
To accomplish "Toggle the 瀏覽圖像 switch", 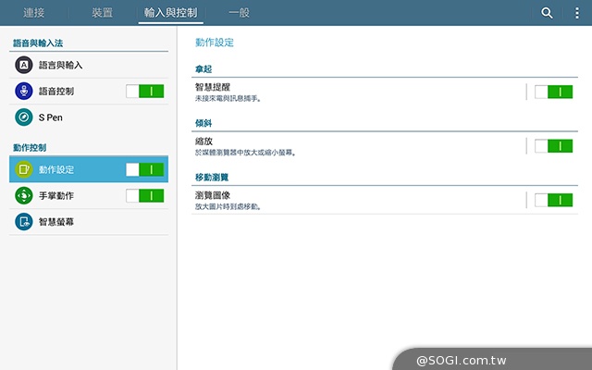I will tap(553, 200).
